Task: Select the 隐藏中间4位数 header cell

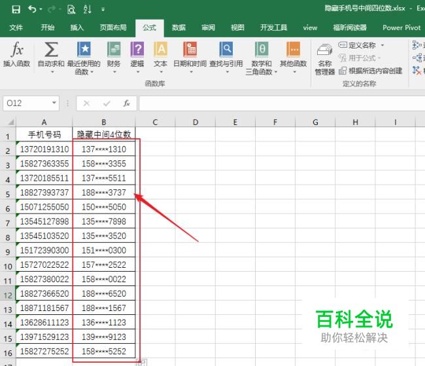Action: click(x=104, y=134)
